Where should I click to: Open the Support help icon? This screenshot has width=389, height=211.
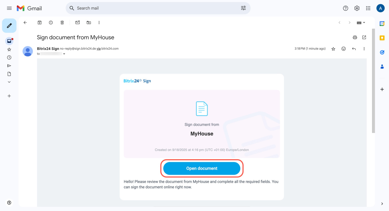pyautogui.click(x=346, y=8)
